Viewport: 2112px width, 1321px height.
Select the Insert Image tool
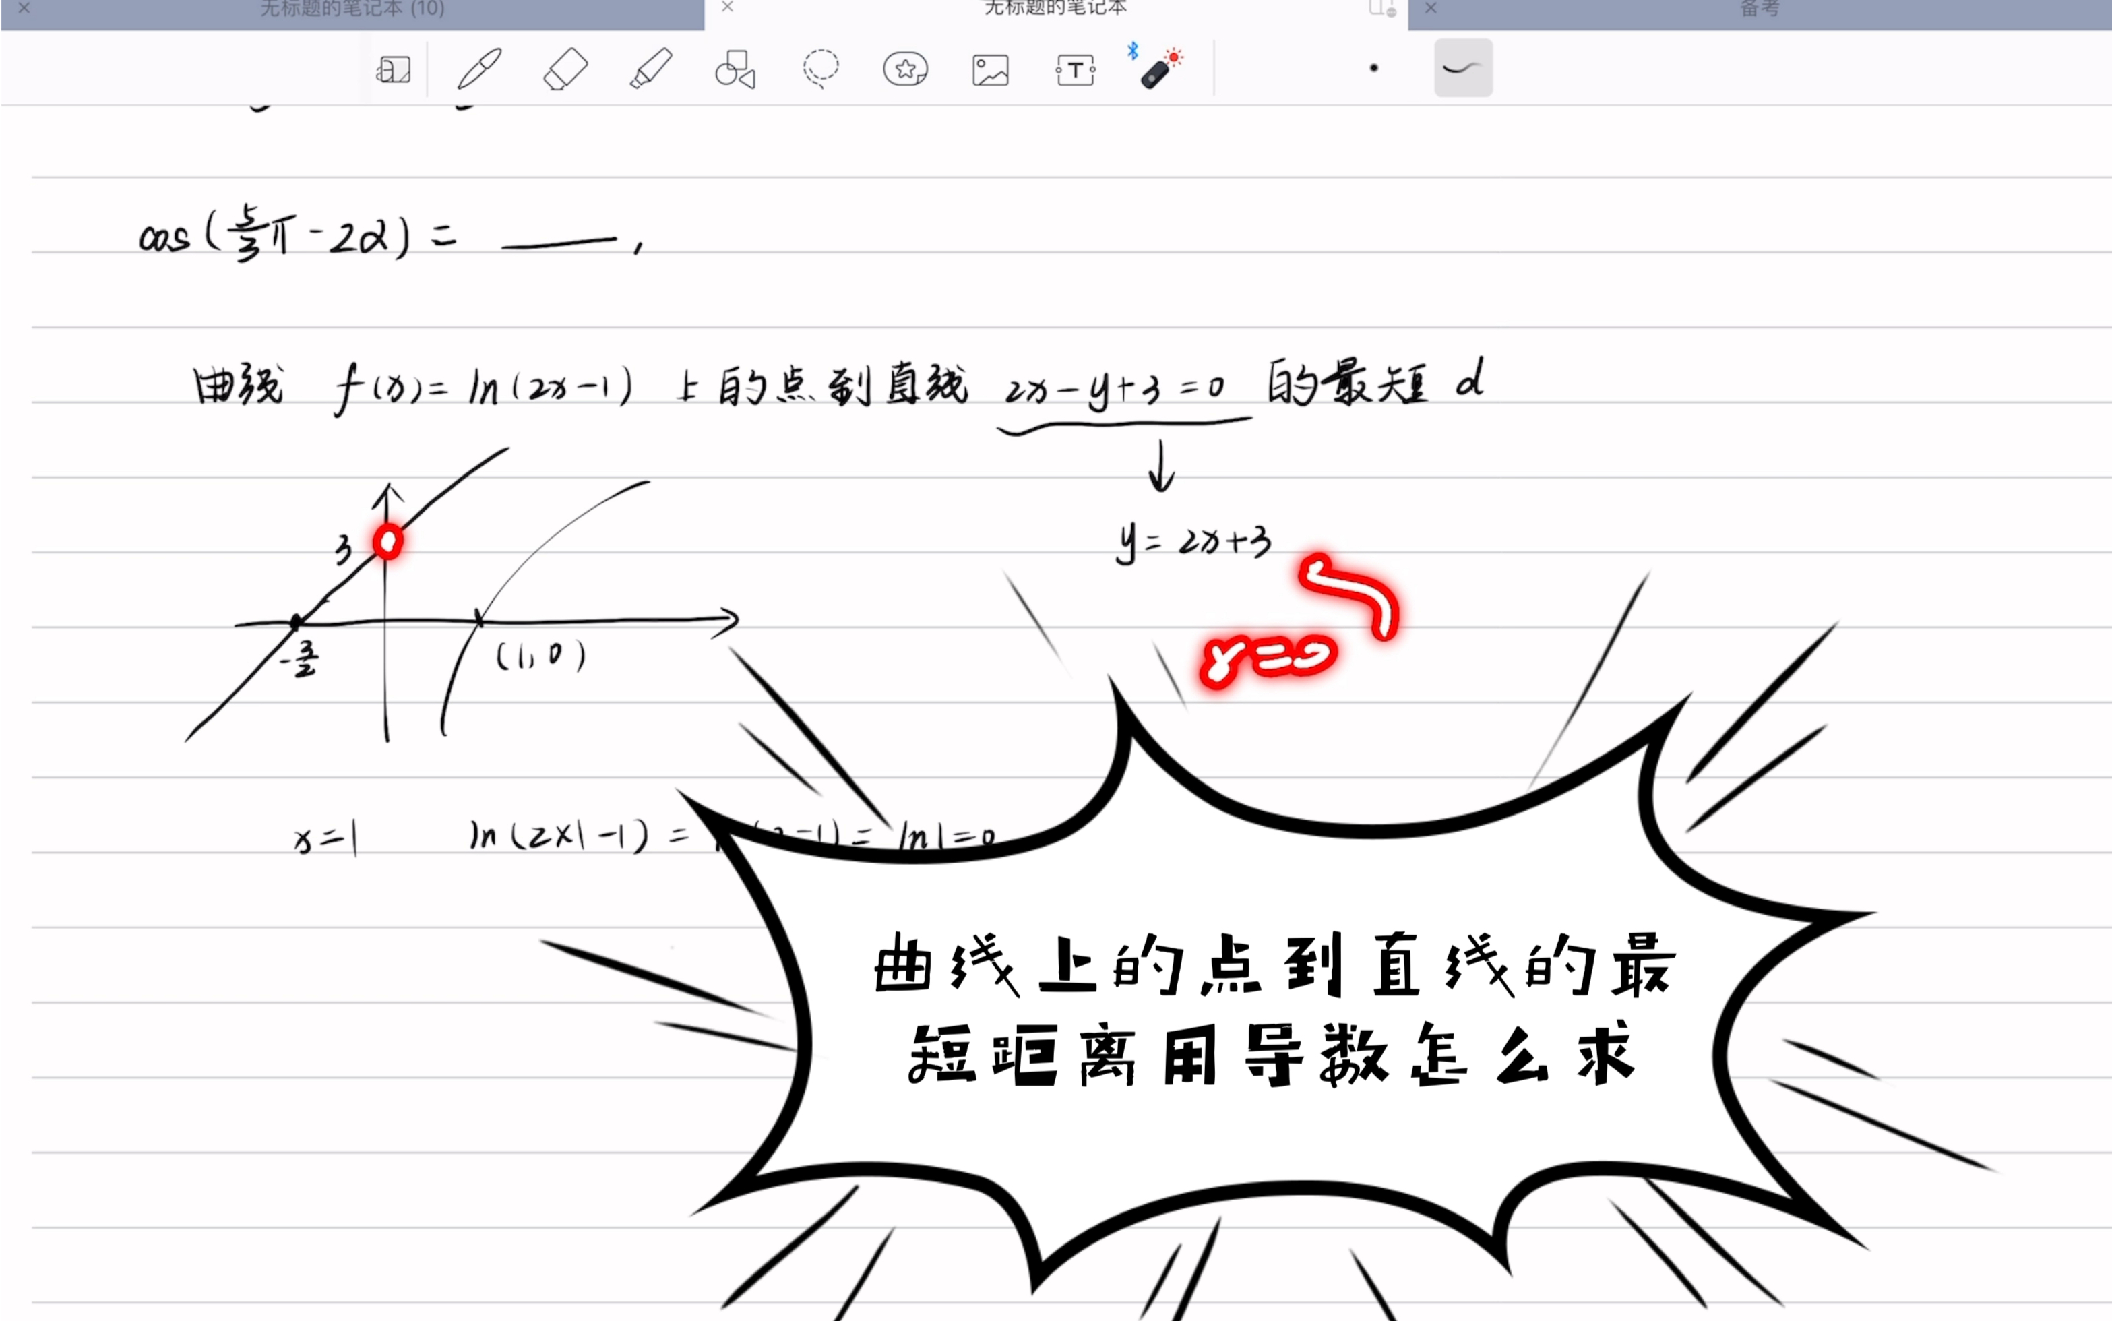(989, 69)
